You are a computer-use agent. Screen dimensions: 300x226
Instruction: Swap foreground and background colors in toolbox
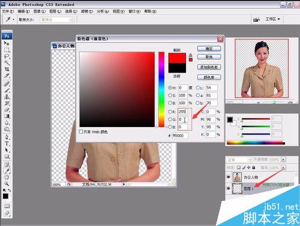pos(9,190)
